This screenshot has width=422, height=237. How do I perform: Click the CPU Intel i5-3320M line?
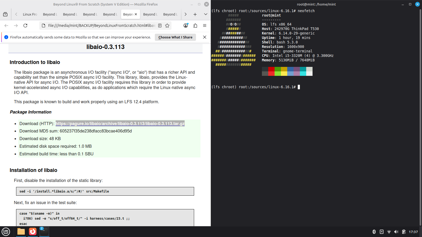(298, 56)
